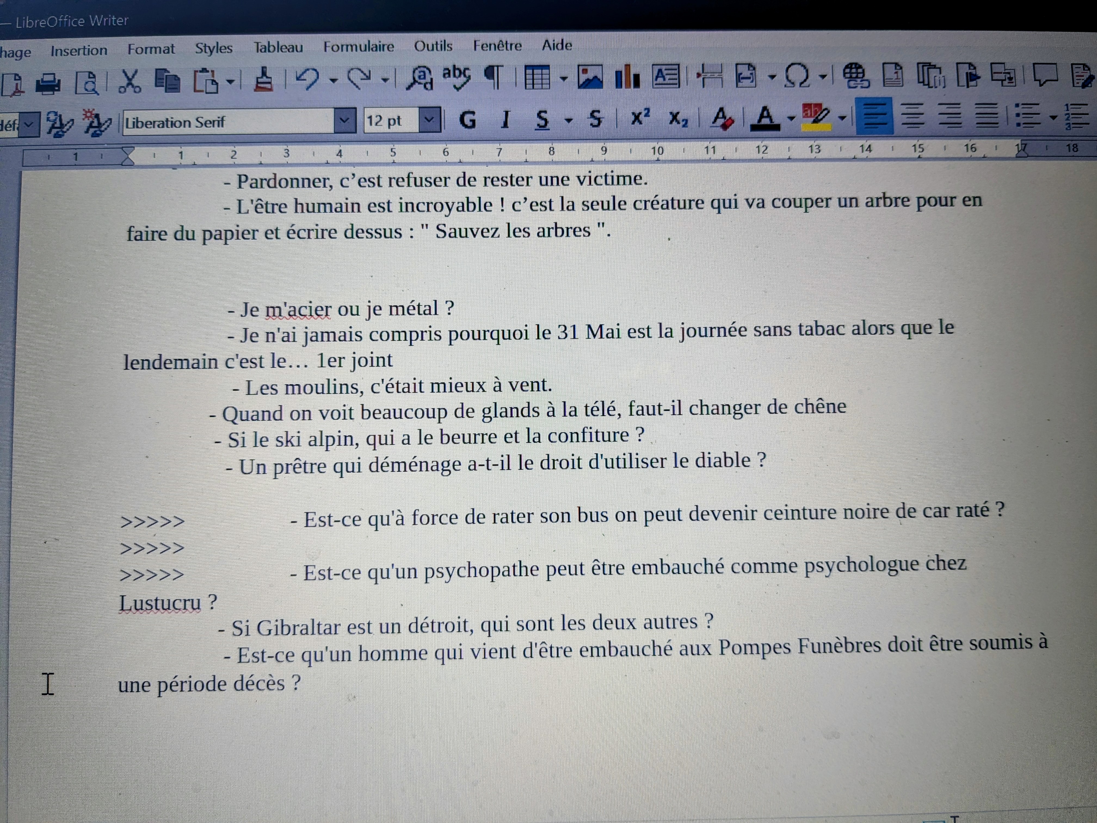Toggle bold formatting G button
The height and width of the screenshot is (823, 1097).
[x=467, y=119]
